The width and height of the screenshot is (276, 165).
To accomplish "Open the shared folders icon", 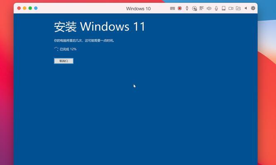I will coord(238,8).
